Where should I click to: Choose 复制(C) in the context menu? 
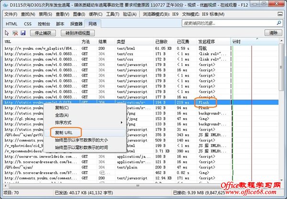[62, 108]
